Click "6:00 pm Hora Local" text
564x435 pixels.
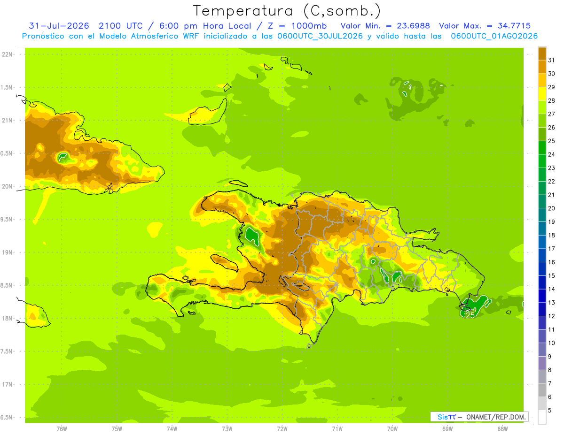pos(204,26)
